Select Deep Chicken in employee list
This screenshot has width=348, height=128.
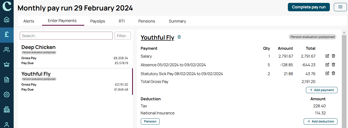pyautogui.click(x=75, y=55)
